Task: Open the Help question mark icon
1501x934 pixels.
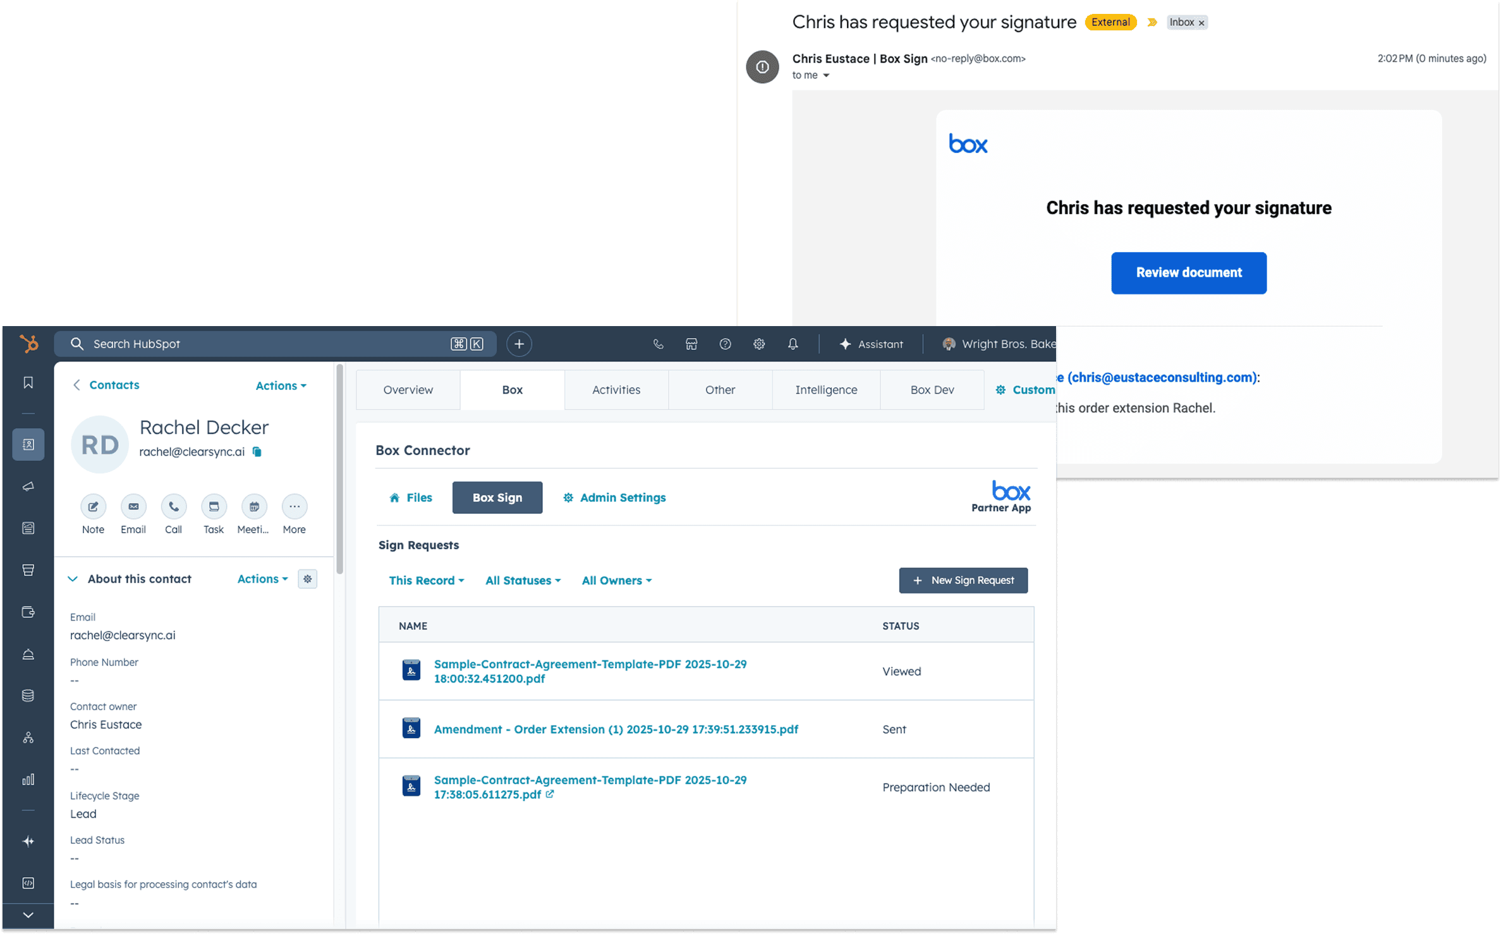Action: click(725, 344)
